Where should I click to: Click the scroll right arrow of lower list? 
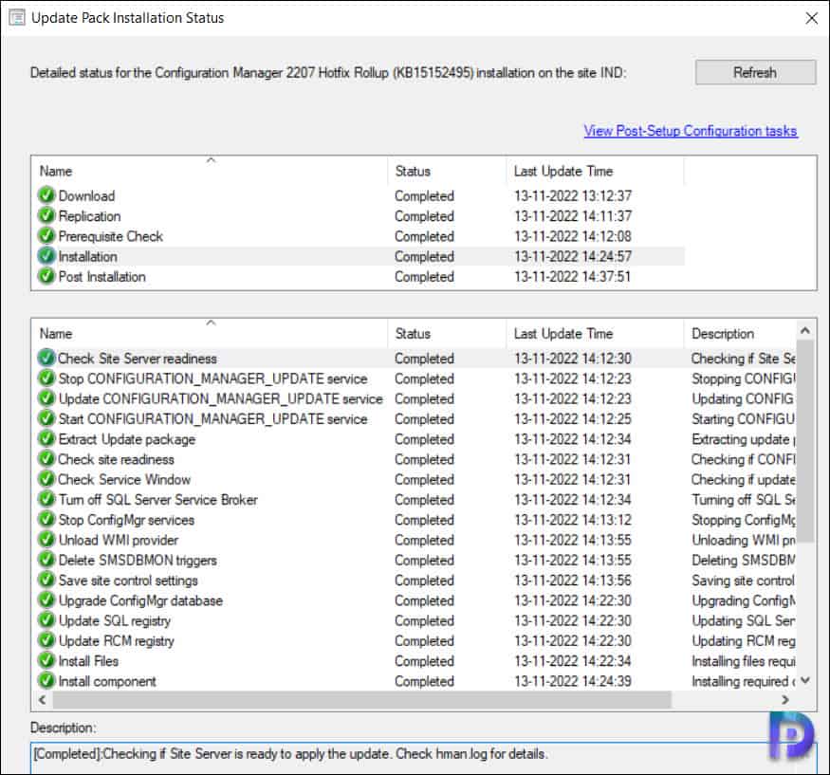click(x=785, y=699)
